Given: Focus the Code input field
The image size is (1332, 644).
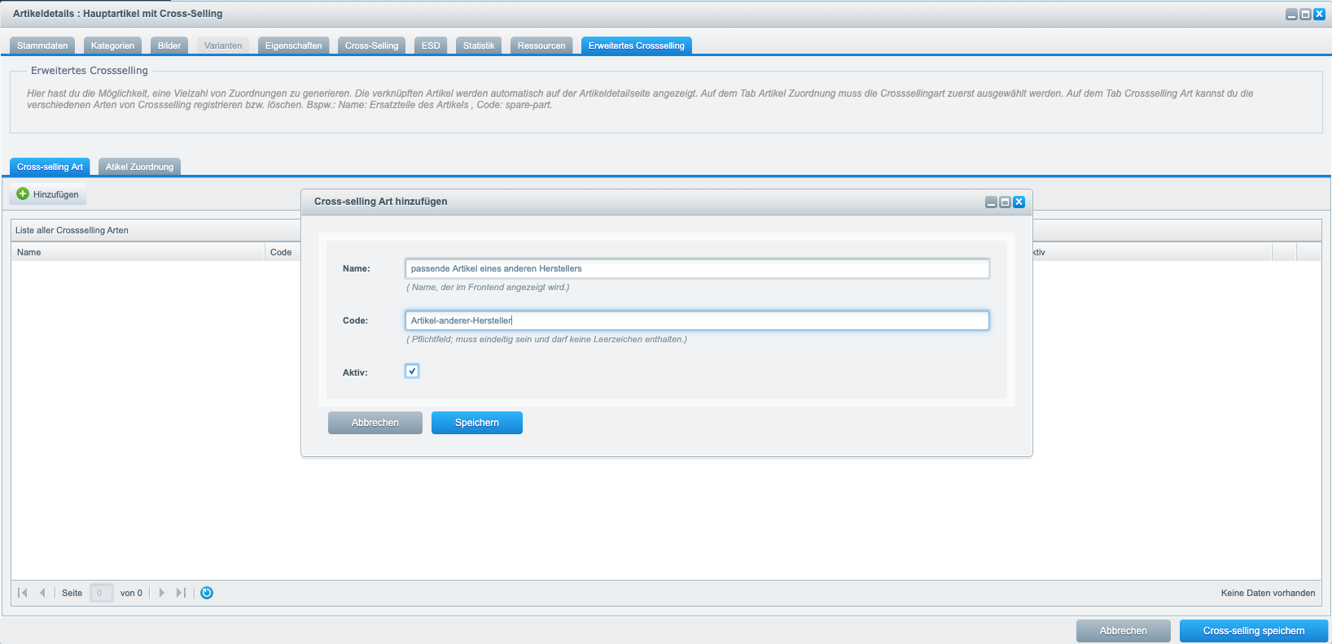Looking at the screenshot, I should tap(697, 320).
